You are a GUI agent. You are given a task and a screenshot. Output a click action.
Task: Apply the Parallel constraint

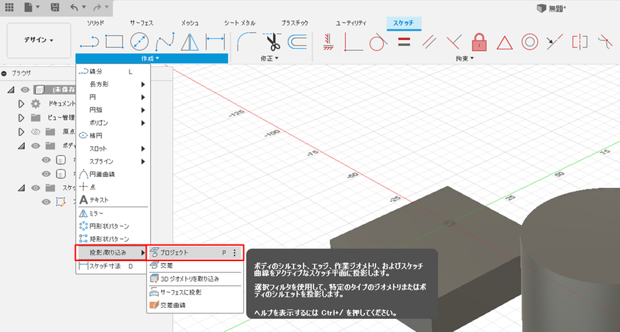pos(429,42)
